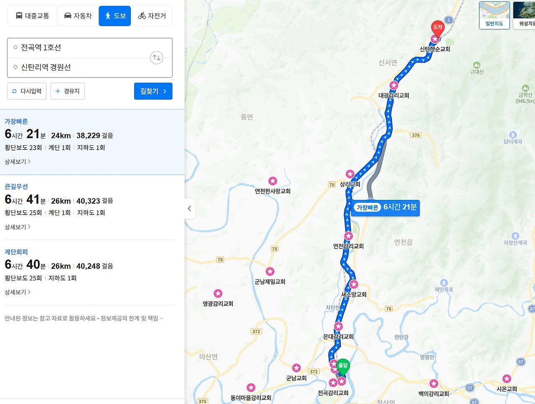Click the 군남제일교회 star marker
The image size is (535, 404).
point(270,271)
